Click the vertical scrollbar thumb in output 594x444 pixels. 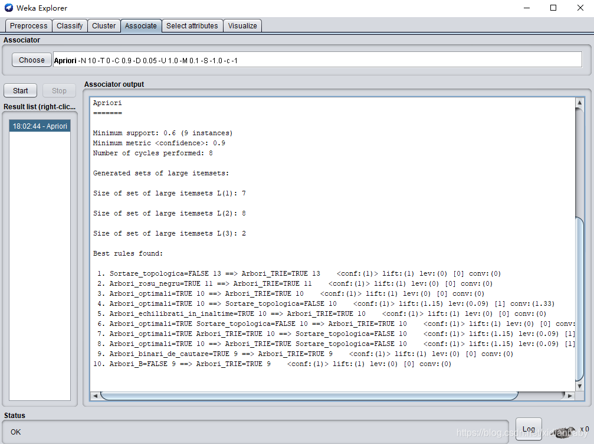click(x=579, y=299)
